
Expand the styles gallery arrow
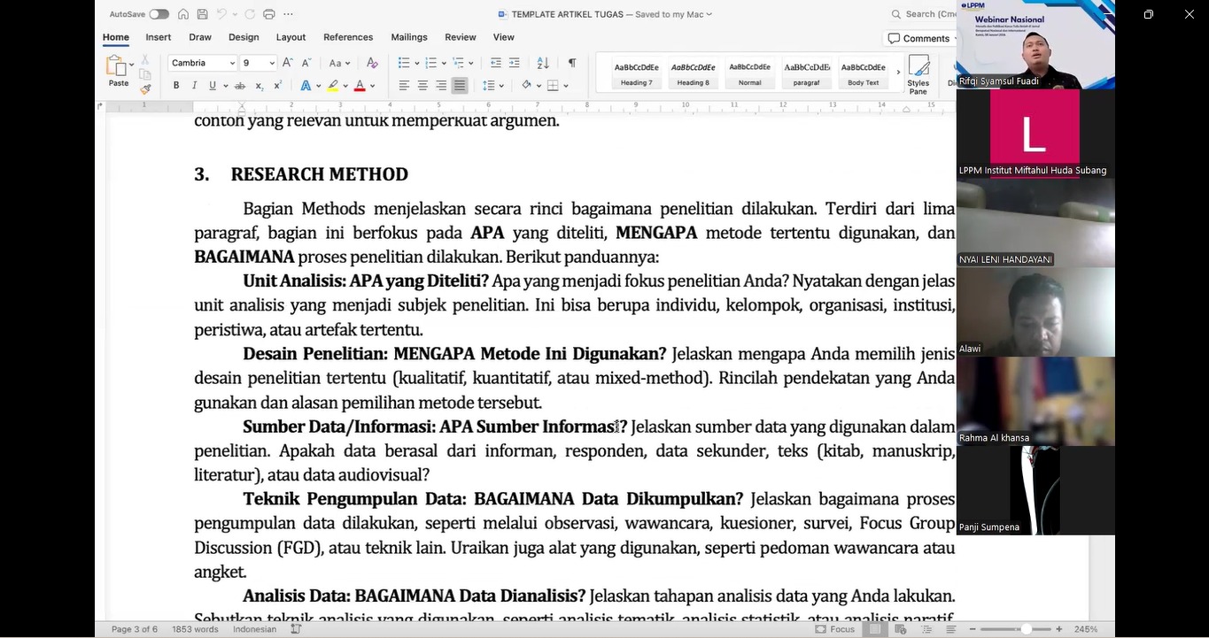point(897,73)
